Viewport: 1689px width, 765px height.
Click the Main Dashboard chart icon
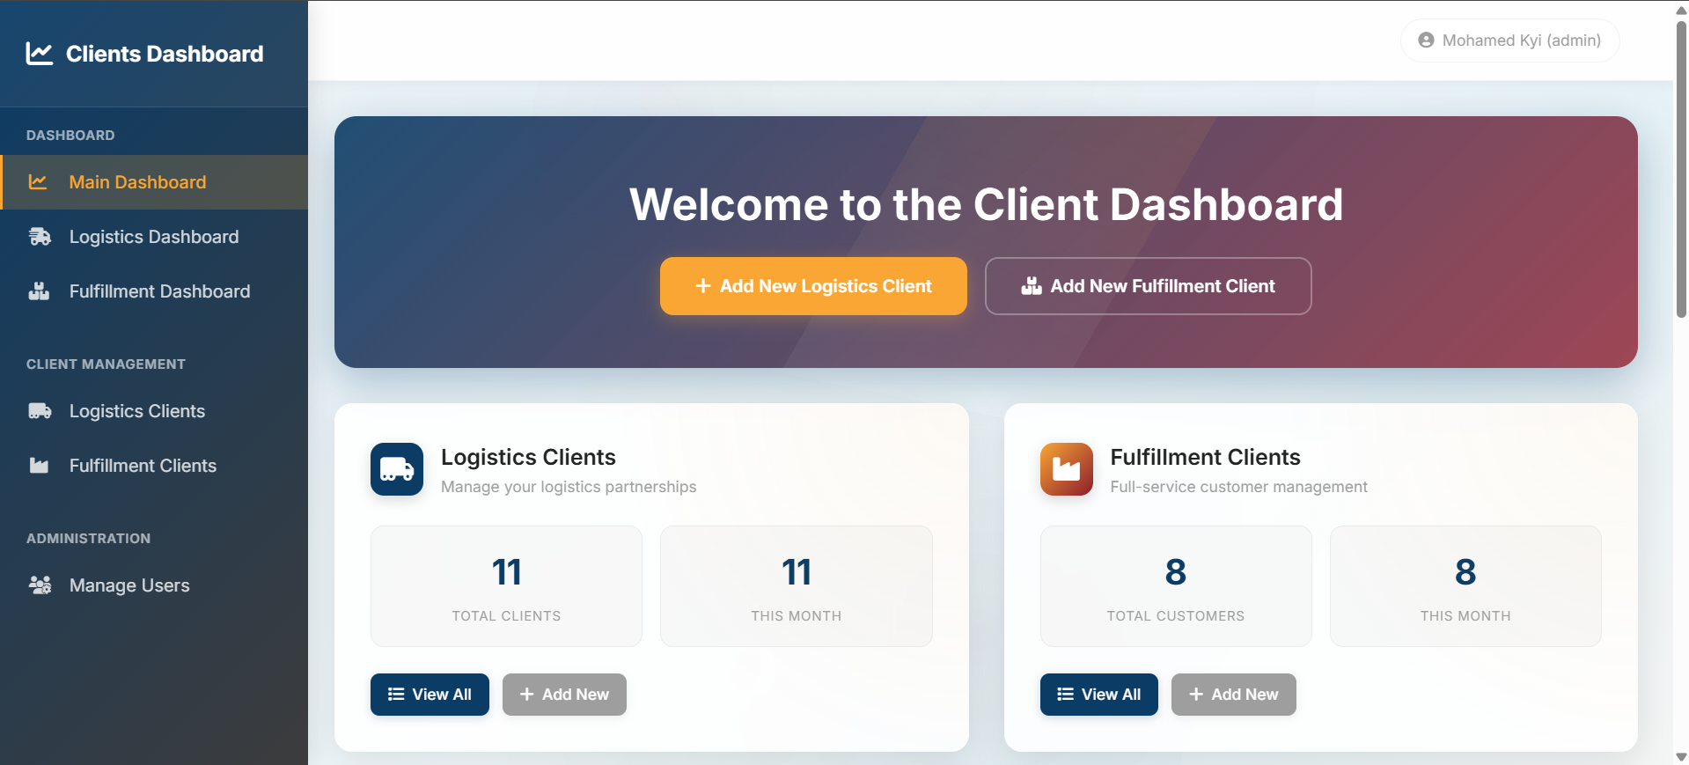click(x=38, y=182)
